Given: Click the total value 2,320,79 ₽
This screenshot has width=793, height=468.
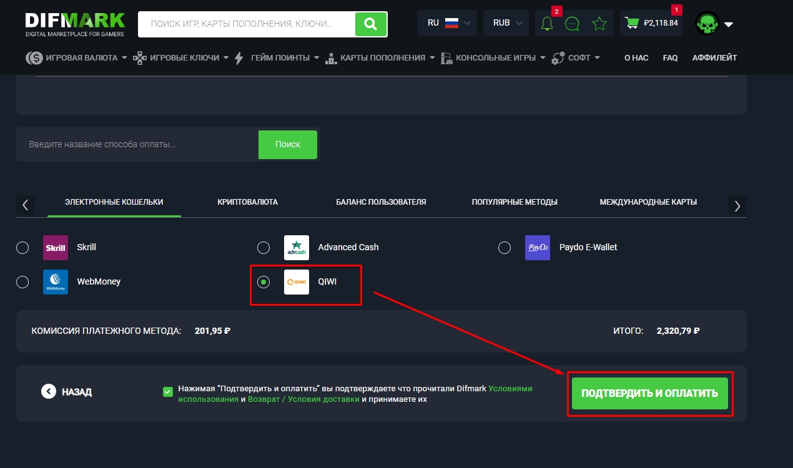Looking at the screenshot, I should coord(678,331).
